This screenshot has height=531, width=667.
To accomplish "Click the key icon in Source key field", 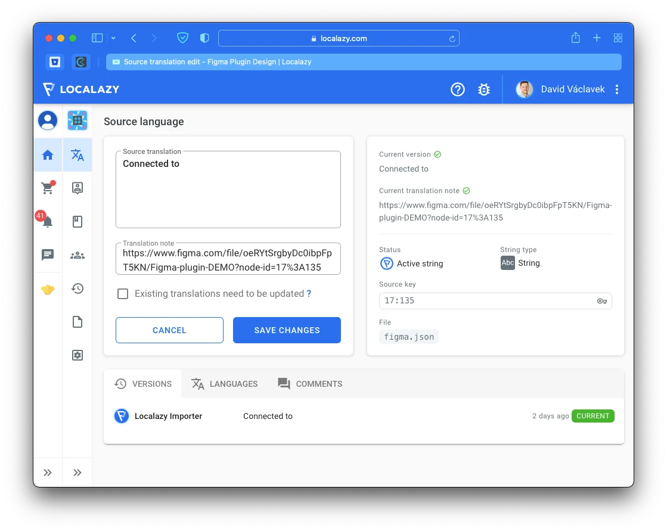I will [602, 301].
